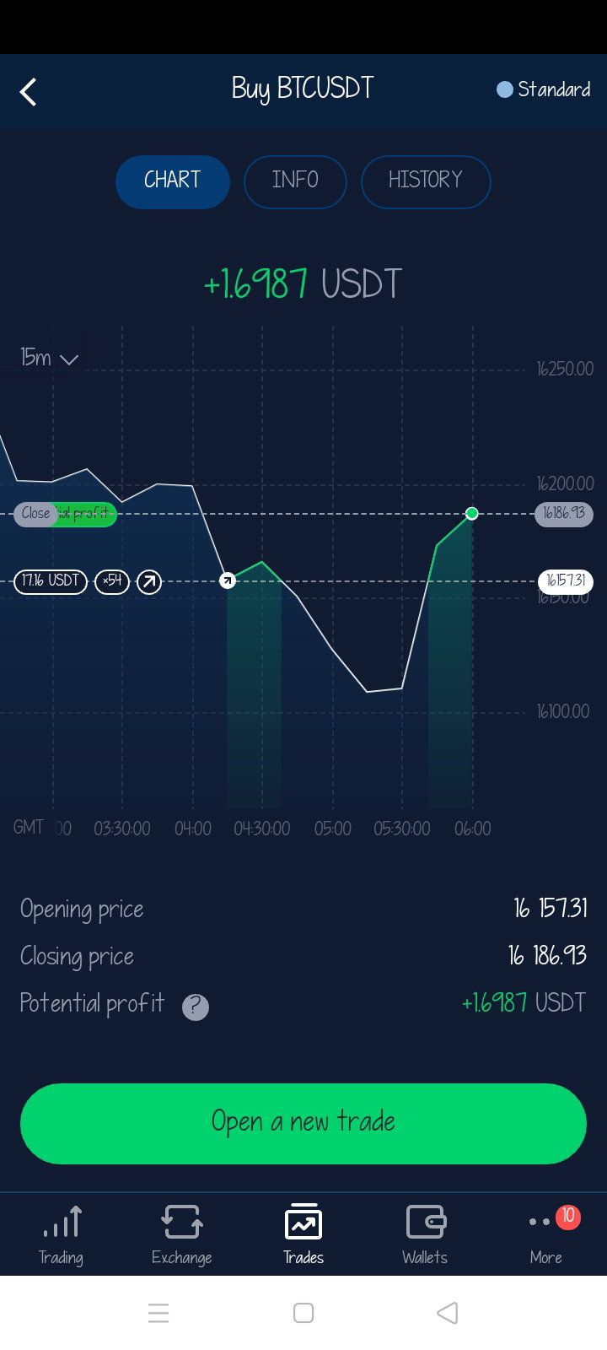607x1350 pixels.
Task: Toggle the Standard account indicator
Action: 544,89
